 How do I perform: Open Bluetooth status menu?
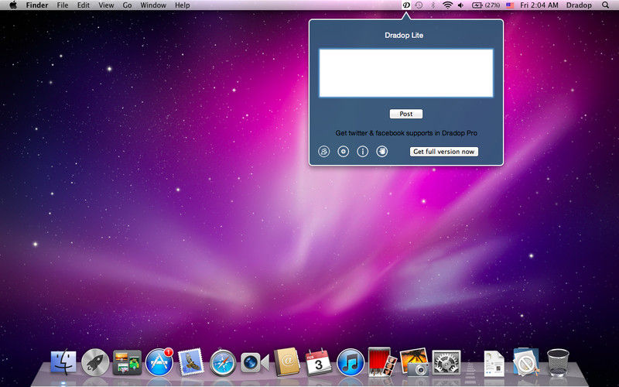(x=433, y=5)
